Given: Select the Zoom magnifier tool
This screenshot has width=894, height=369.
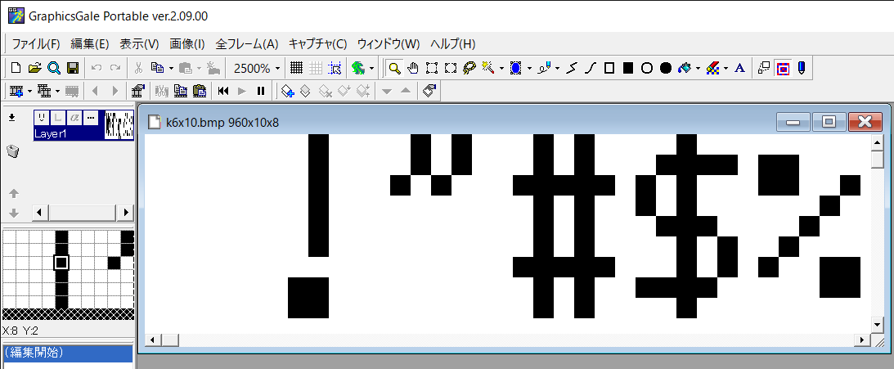Looking at the screenshot, I should coord(393,69).
